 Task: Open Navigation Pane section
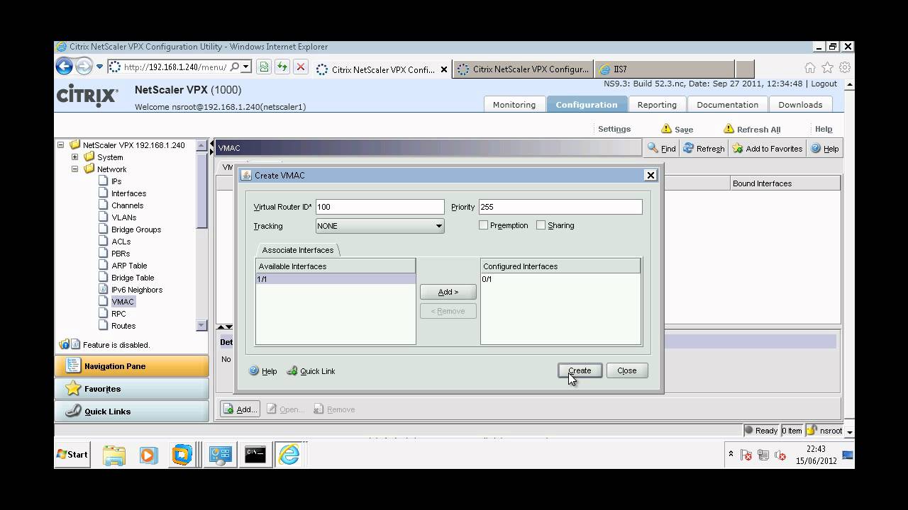(132, 366)
